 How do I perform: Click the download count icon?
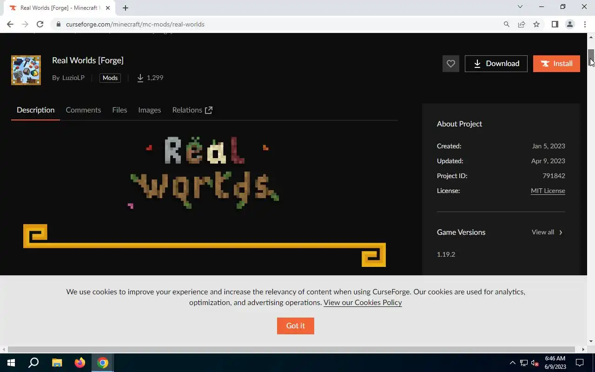pos(140,78)
